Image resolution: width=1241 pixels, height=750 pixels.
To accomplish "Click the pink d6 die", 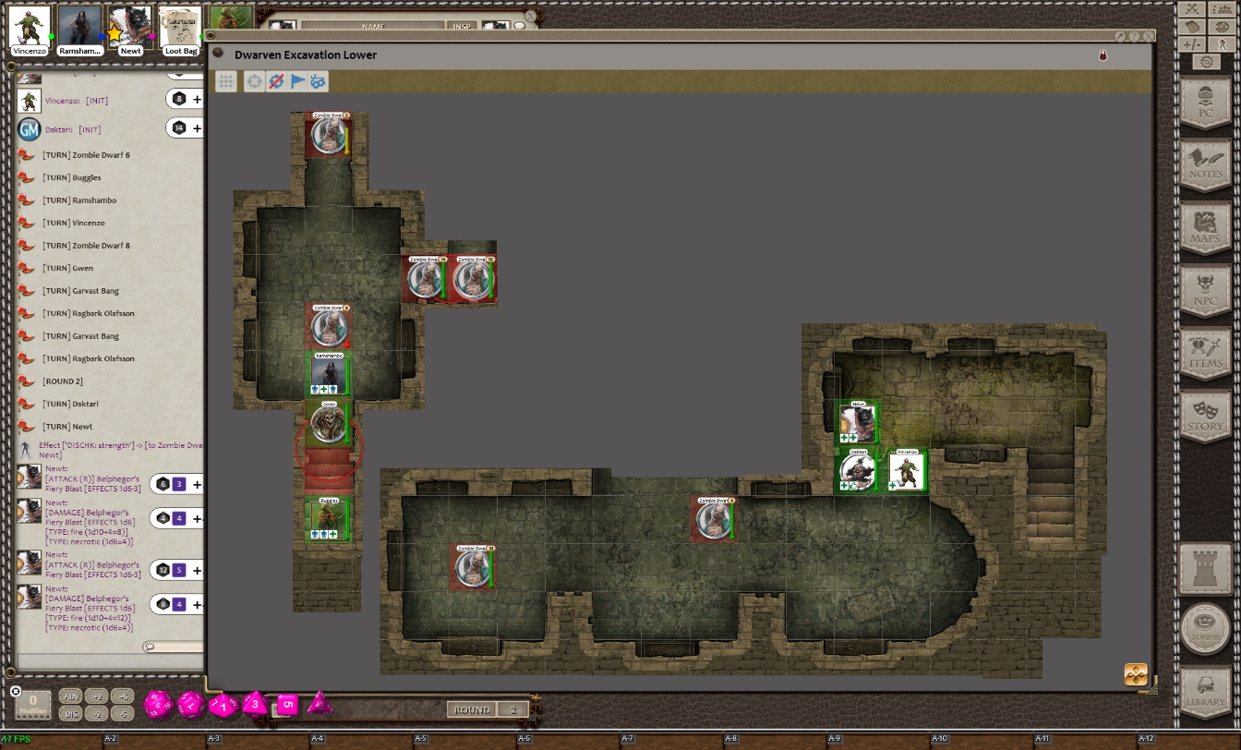I will [x=287, y=705].
